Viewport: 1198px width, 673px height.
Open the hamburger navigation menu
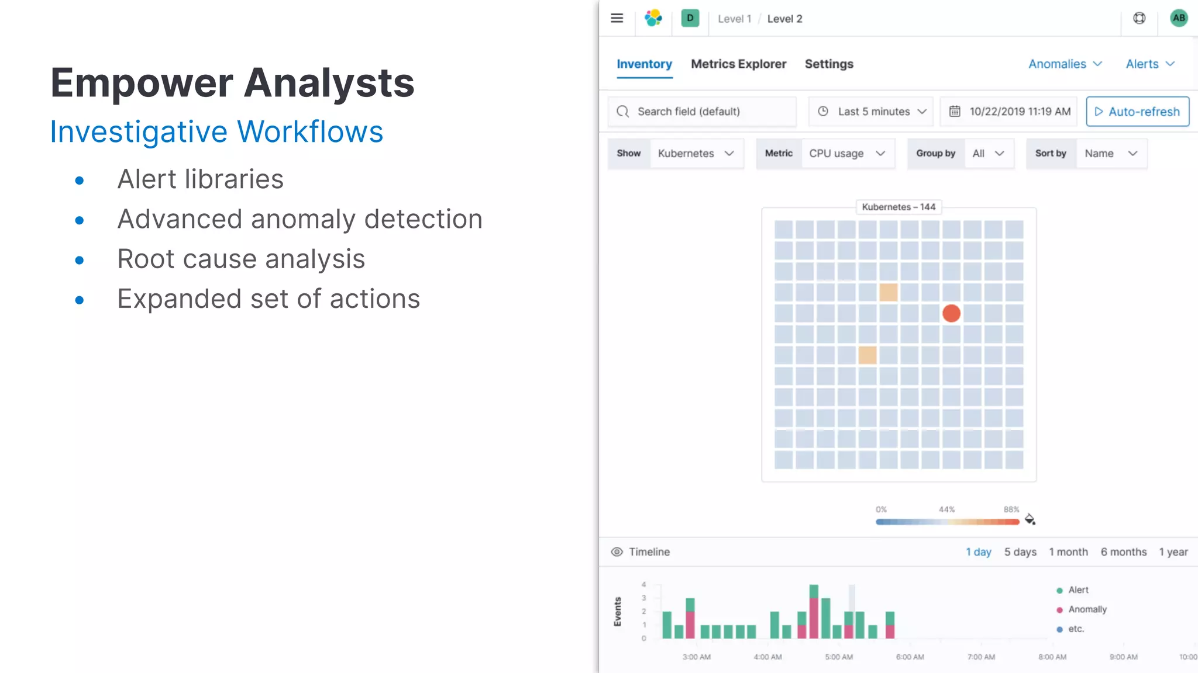click(617, 18)
